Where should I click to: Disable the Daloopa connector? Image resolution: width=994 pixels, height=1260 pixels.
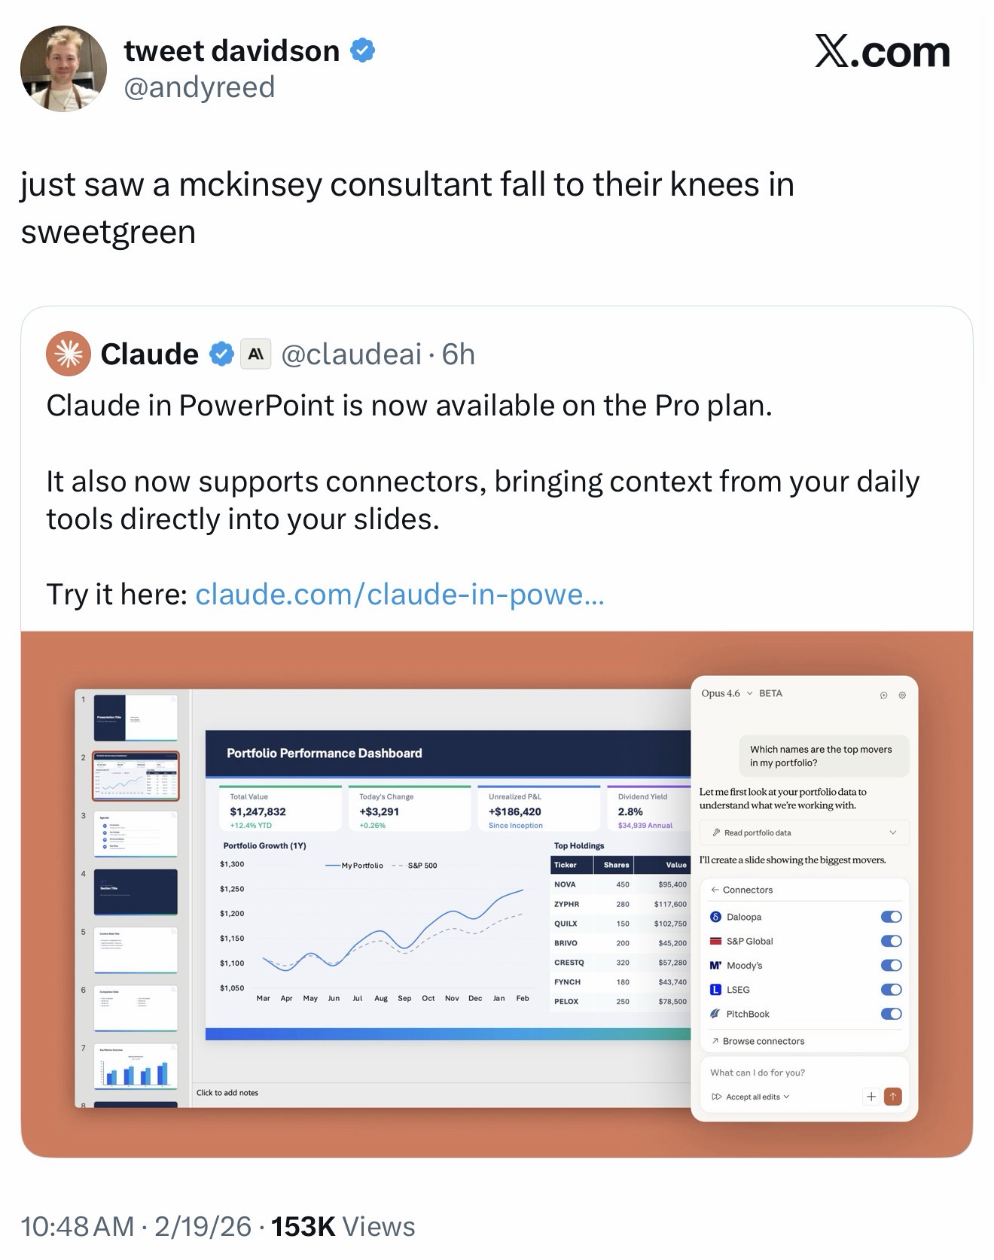coord(891,917)
